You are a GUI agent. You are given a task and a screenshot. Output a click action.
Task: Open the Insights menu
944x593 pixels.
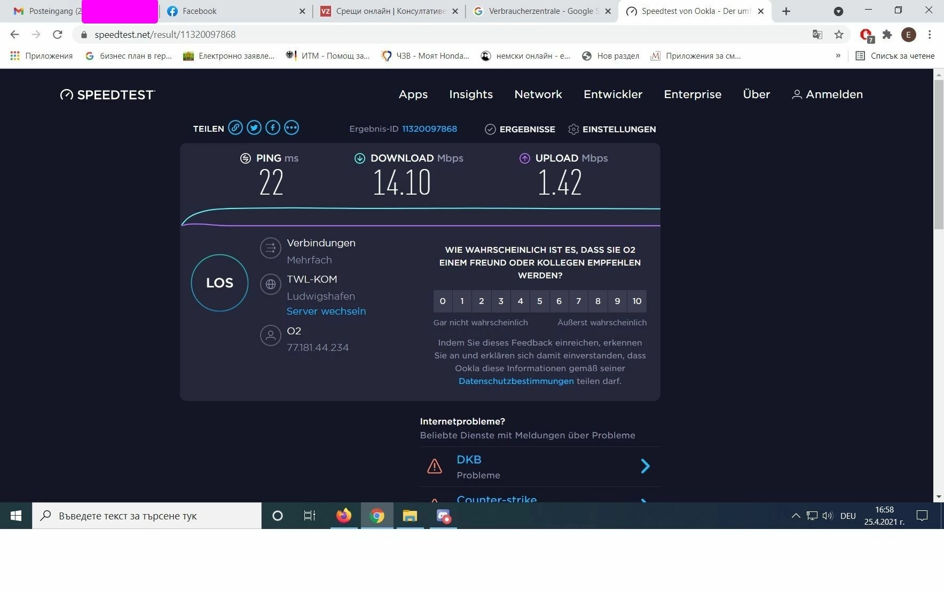point(471,94)
